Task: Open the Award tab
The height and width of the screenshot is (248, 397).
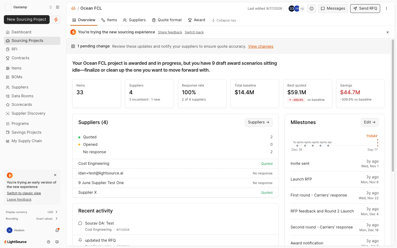Action: click(x=197, y=20)
